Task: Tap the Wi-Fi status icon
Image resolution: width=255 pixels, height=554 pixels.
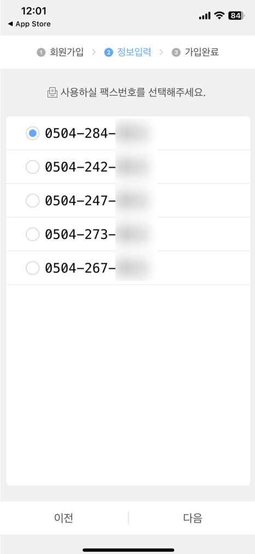Action: click(220, 15)
